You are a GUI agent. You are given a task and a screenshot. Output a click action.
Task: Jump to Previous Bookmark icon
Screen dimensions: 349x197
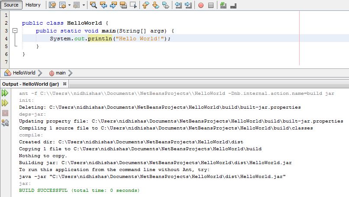click(x=146, y=5)
